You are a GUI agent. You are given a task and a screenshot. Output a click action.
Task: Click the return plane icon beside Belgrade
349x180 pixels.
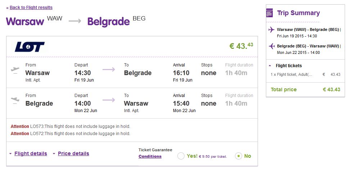point(15,100)
